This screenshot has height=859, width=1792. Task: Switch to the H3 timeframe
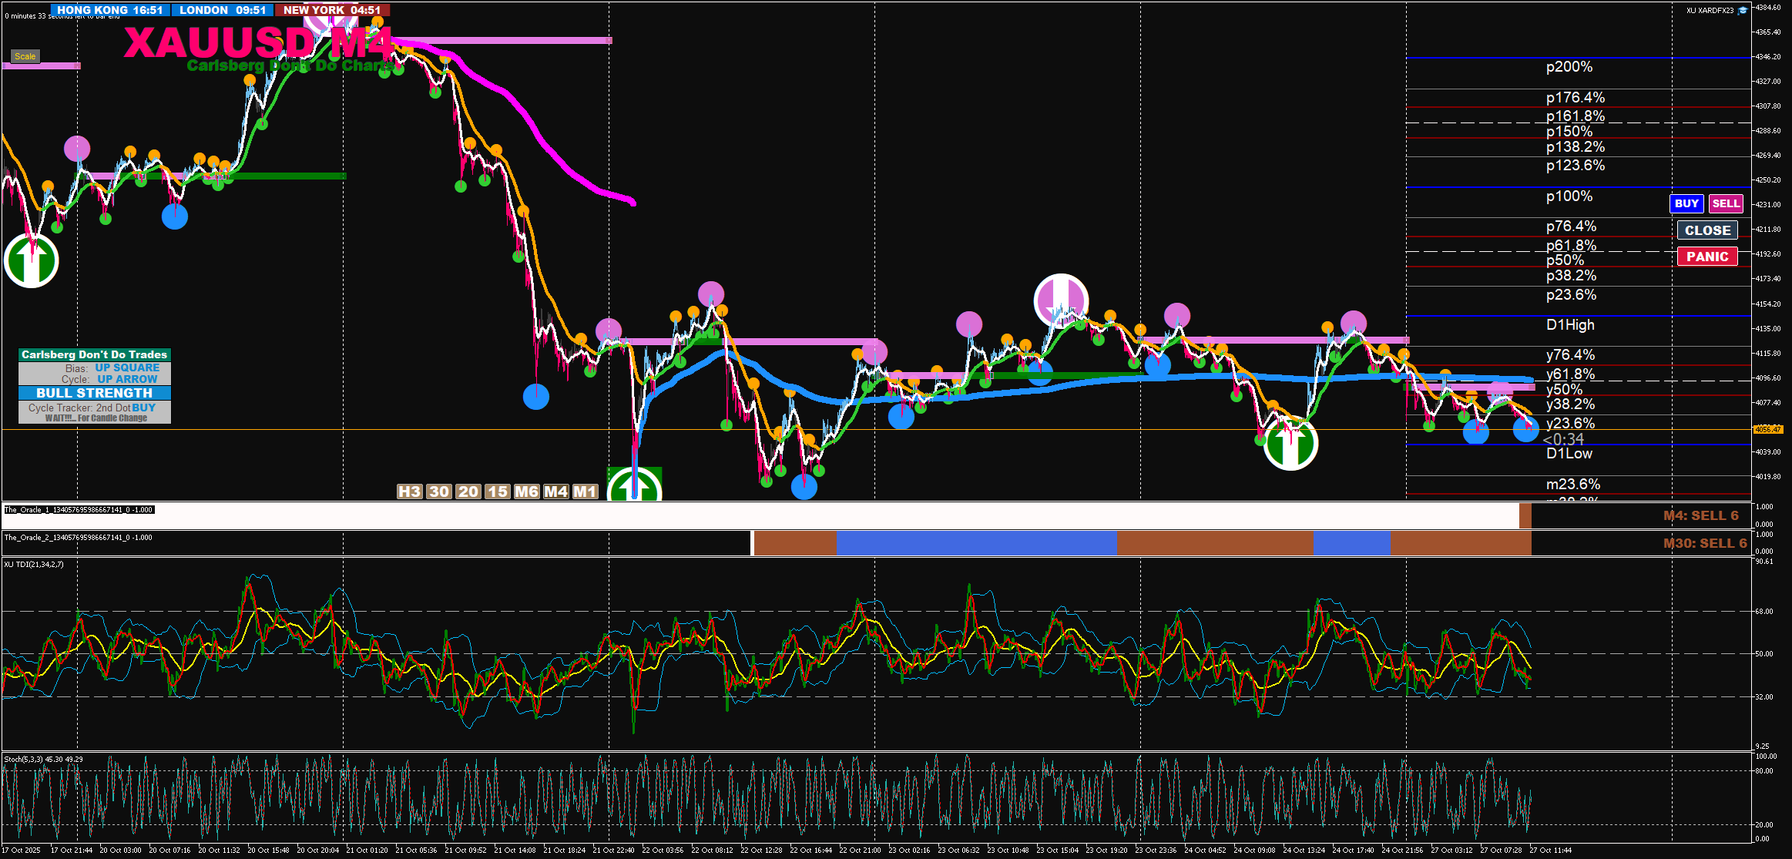409,492
